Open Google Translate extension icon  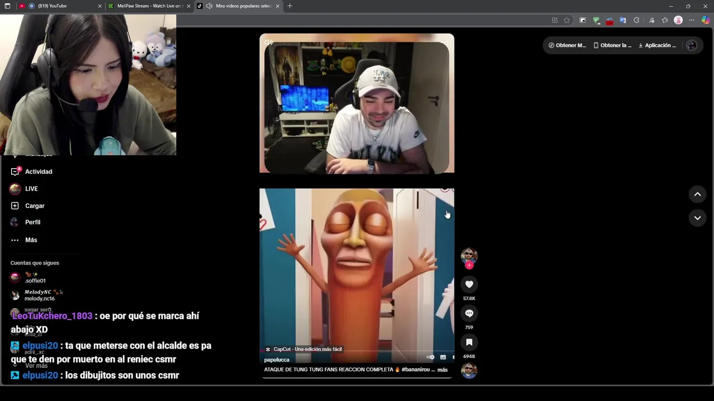click(623, 21)
